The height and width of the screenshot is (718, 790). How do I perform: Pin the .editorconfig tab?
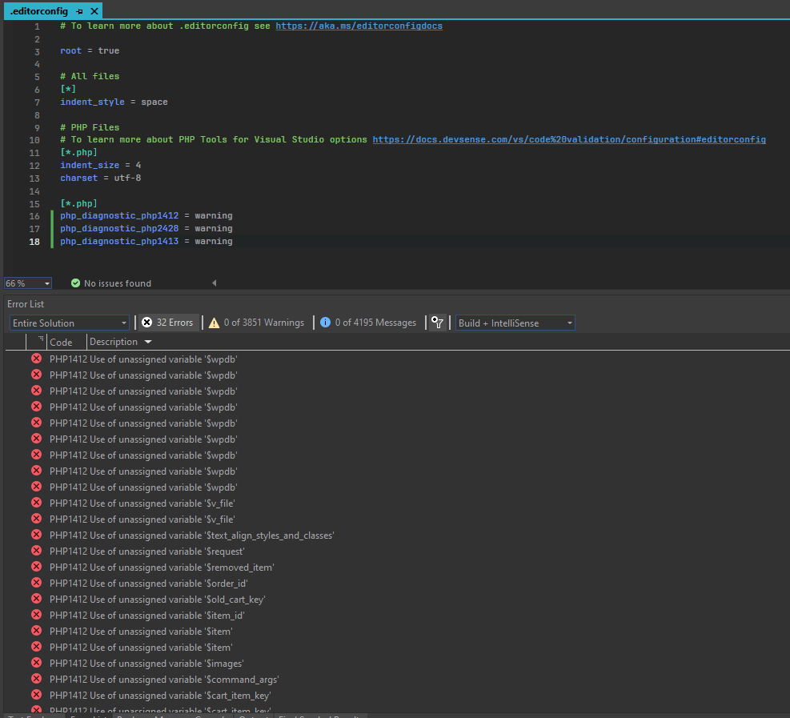pos(79,11)
